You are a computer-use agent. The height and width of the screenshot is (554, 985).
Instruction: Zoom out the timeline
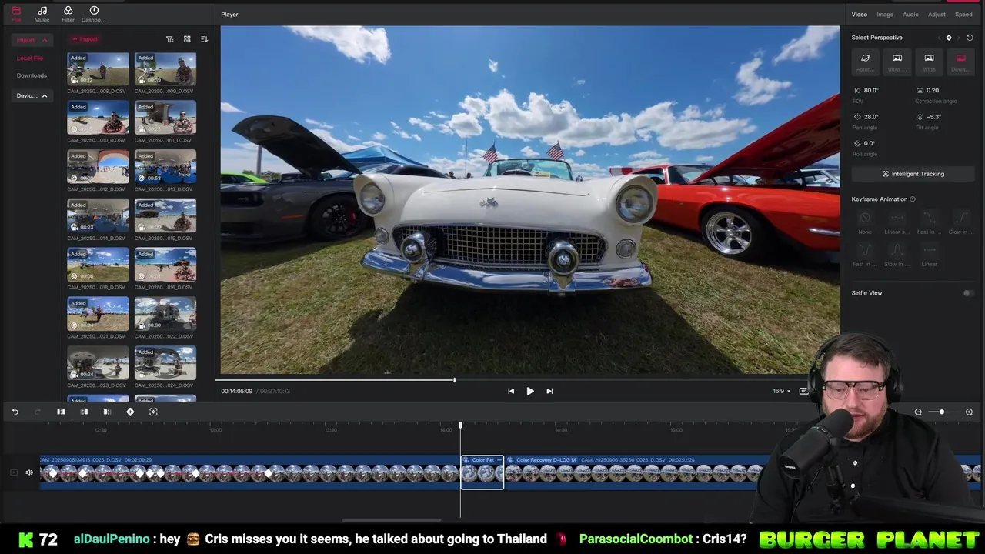point(918,412)
